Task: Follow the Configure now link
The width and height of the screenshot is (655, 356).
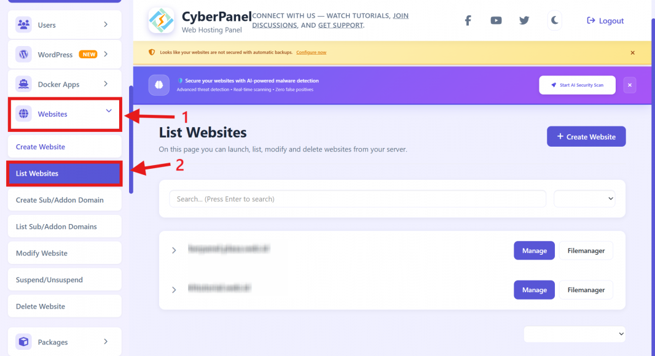Action: 311,53
